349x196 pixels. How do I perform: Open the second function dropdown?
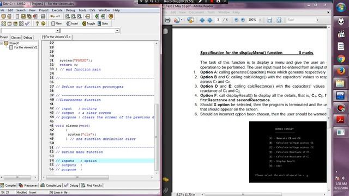coord(117,30)
